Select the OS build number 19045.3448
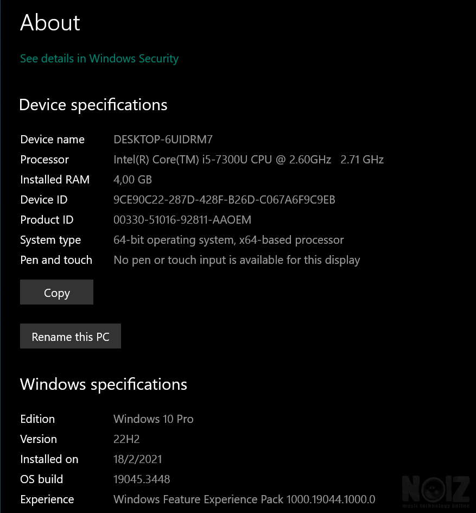476x513 pixels. pos(142,479)
